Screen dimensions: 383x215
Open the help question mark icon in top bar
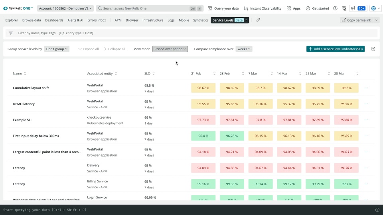point(336,8)
